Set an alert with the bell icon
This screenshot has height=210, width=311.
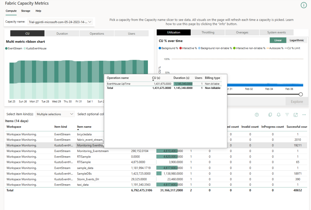click(x=279, y=115)
